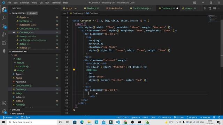Click the Open Changes icon in editor toolbar
This screenshot has width=223, height=125.
click(210, 8)
